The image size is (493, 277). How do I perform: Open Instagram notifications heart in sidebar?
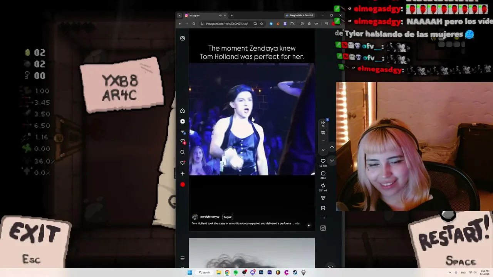[x=183, y=163]
